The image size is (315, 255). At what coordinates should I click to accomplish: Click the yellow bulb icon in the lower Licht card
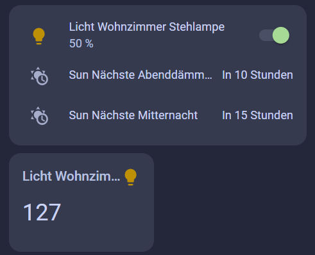click(x=130, y=177)
